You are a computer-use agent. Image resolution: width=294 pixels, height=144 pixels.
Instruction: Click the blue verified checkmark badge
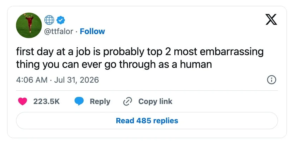click(x=61, y=20)
